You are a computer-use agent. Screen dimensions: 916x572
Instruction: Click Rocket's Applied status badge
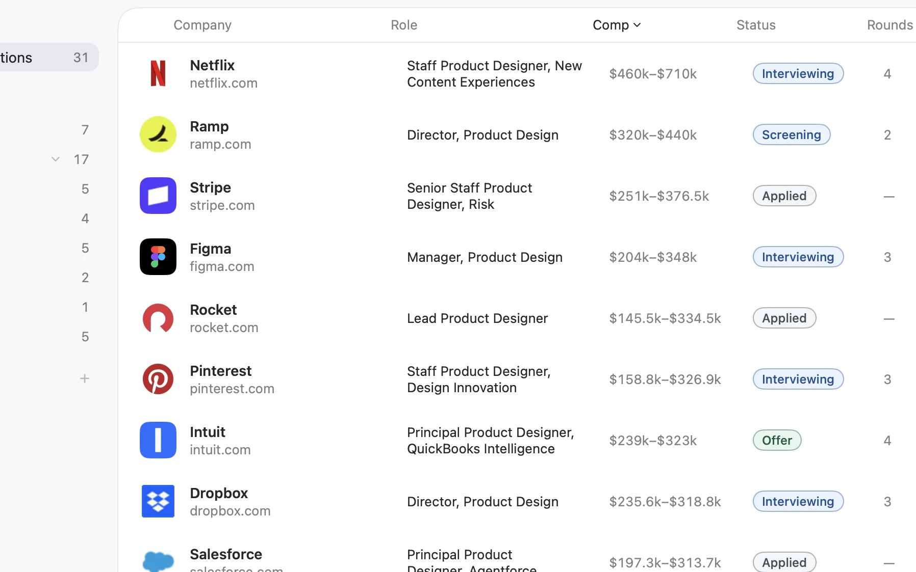click(784, 318)
